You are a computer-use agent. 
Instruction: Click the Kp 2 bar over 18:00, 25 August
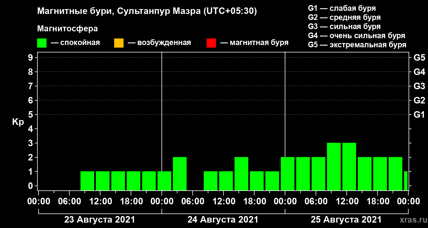[380, 174]
